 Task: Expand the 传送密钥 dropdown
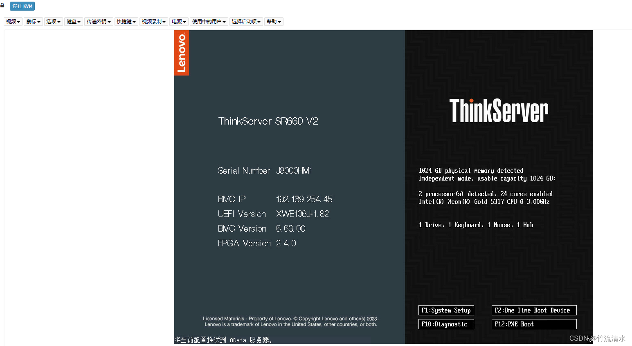tap(99, 22)
